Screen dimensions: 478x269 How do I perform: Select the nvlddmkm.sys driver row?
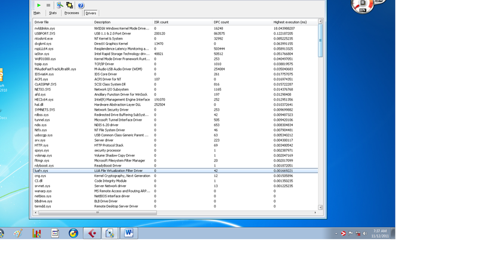(175, 28)
